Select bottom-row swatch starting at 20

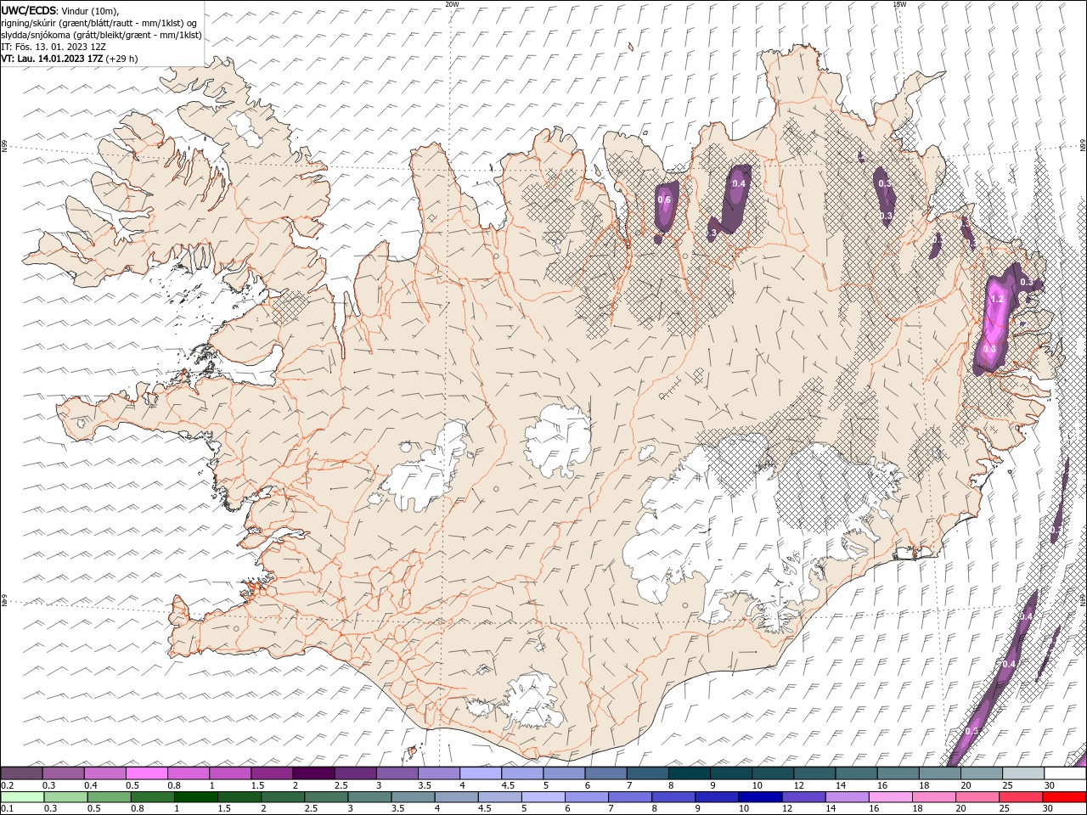pos(977,797)
